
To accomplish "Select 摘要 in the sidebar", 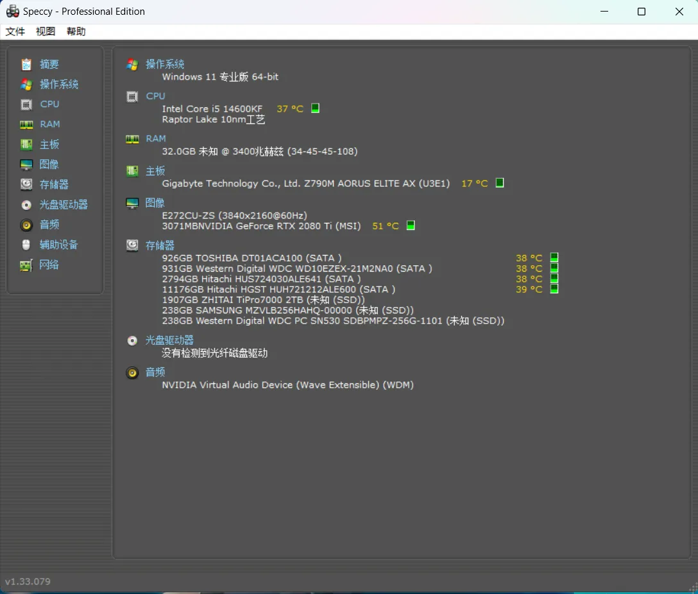I will [x=49, y=64].
